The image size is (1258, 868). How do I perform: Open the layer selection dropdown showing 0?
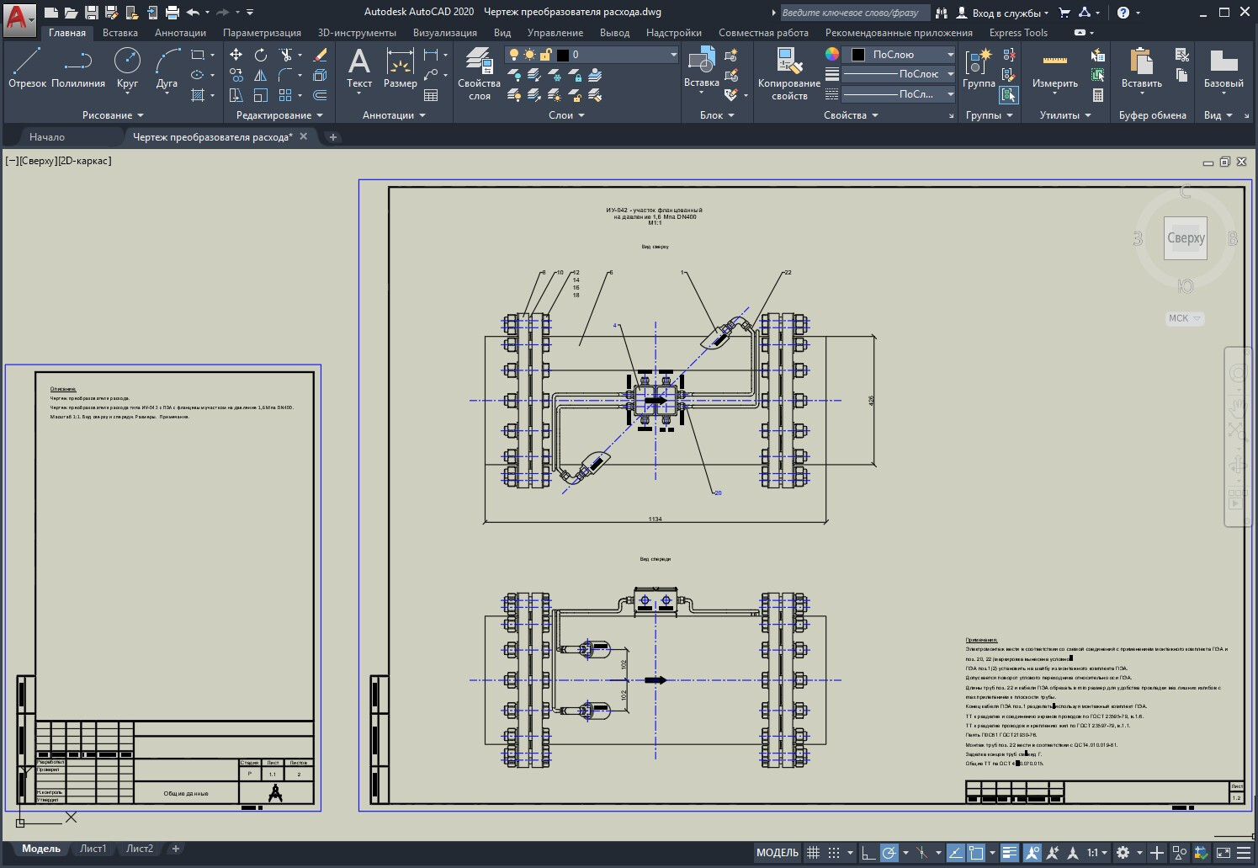(x=592, y=55)
